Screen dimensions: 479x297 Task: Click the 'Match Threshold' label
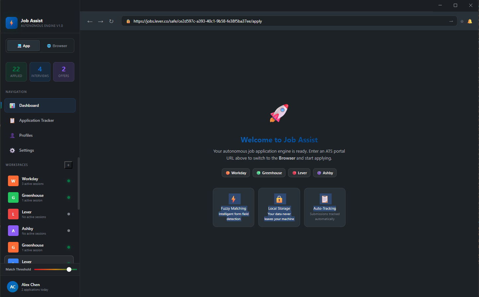click(x=18, y=269)
